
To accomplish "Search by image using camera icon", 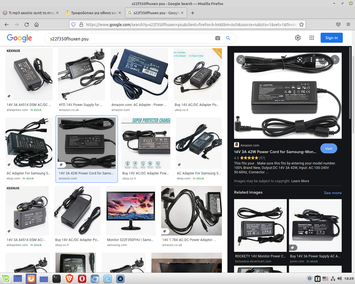I will pyautogui.click(x=218, y=38).
